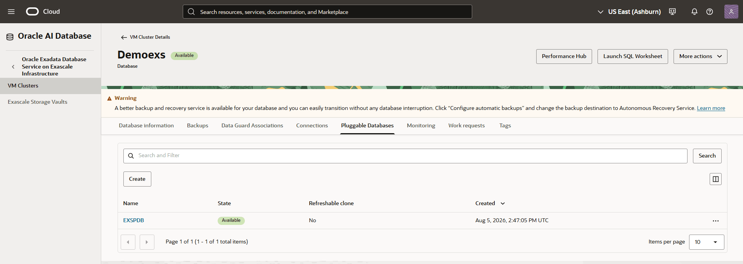The width and height of the screenshot is (743, 264).
Task: Click the magnifier in Search and Filter box
Action: 131,156
